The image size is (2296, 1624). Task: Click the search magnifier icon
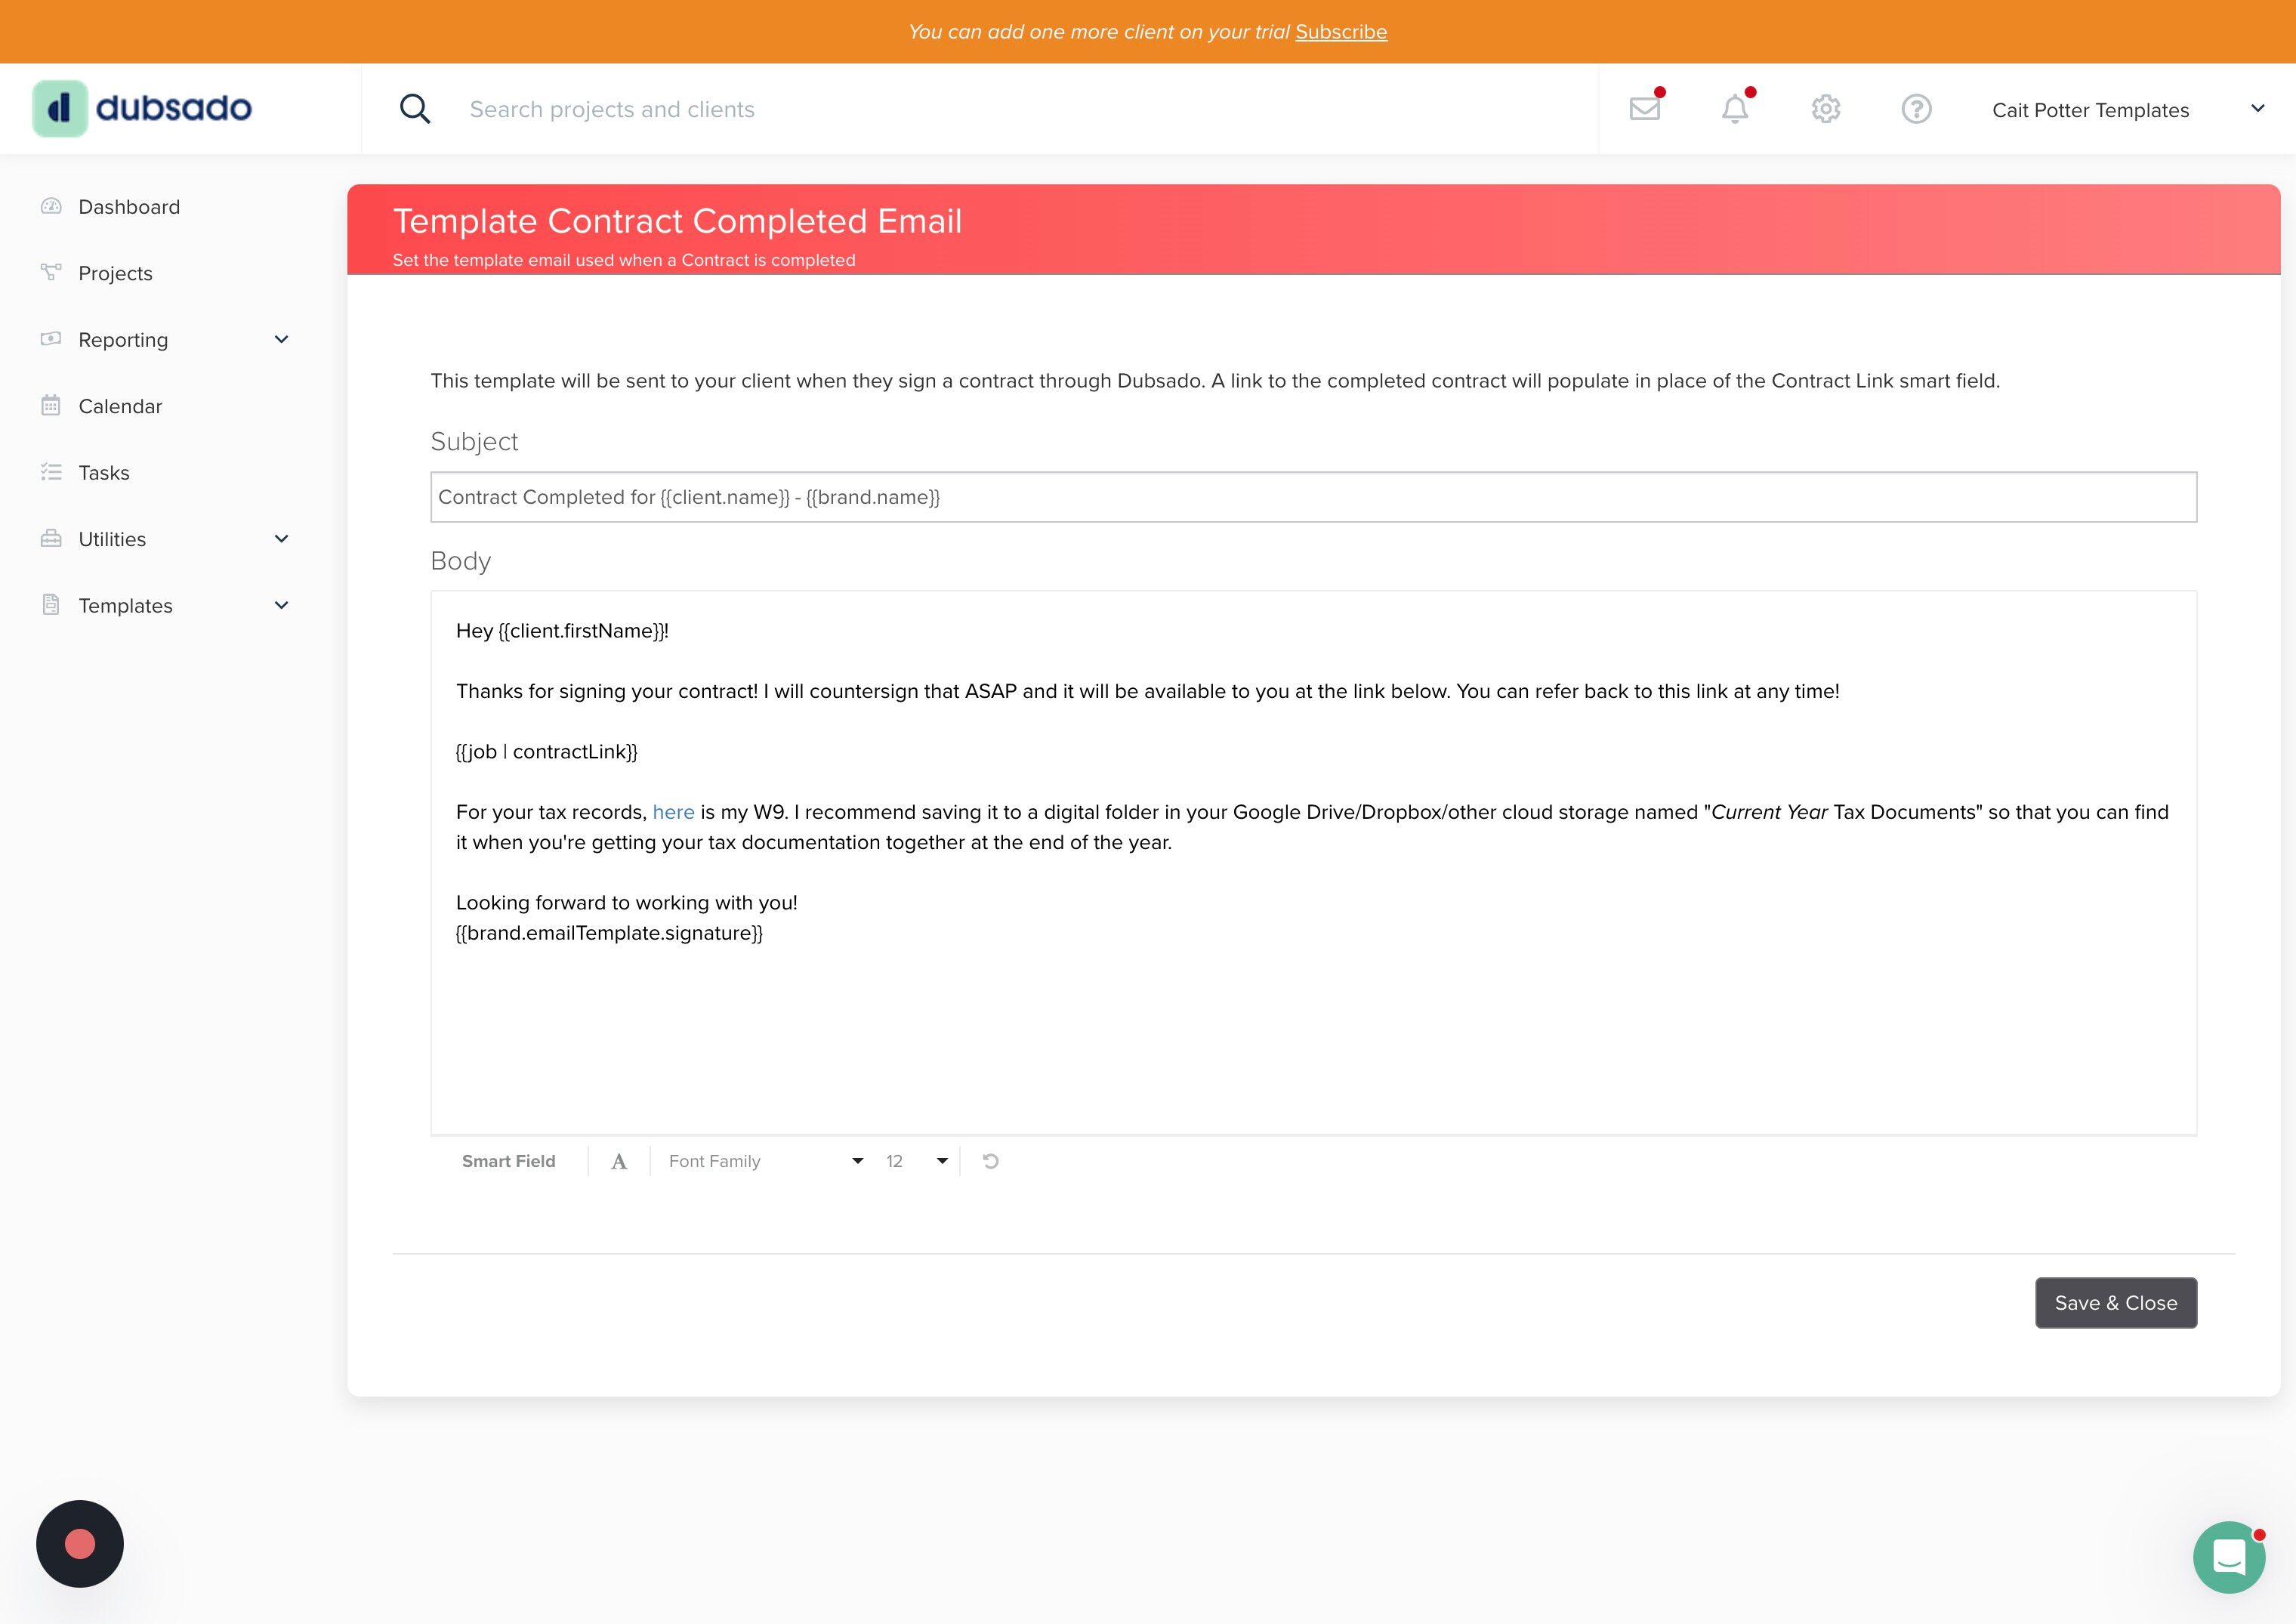[x=415, y=109]
